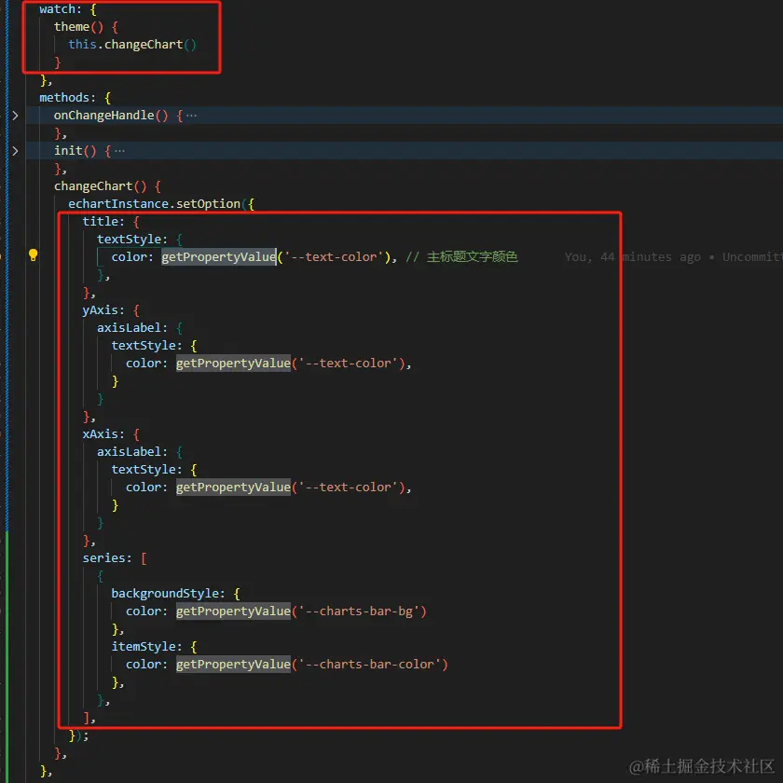Click the 'series: [' line

tap(115, 558)
